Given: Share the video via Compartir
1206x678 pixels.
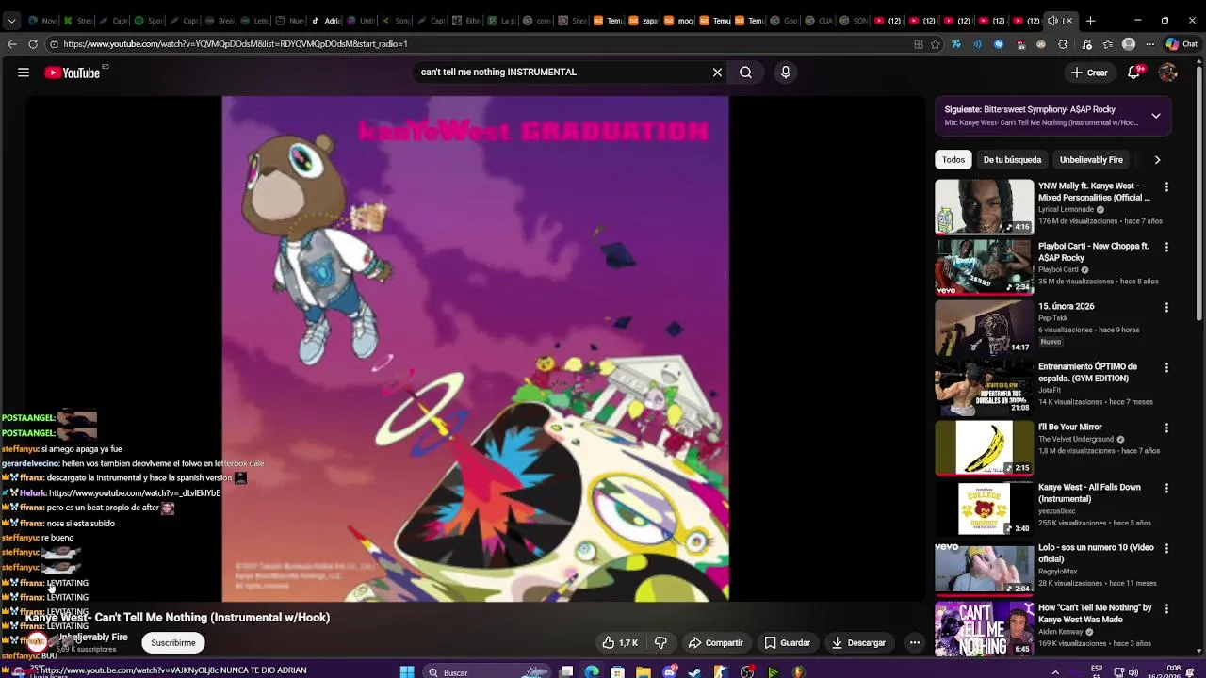Looking at the screenshot, I should pyautogui.click(x=716, y=643).
